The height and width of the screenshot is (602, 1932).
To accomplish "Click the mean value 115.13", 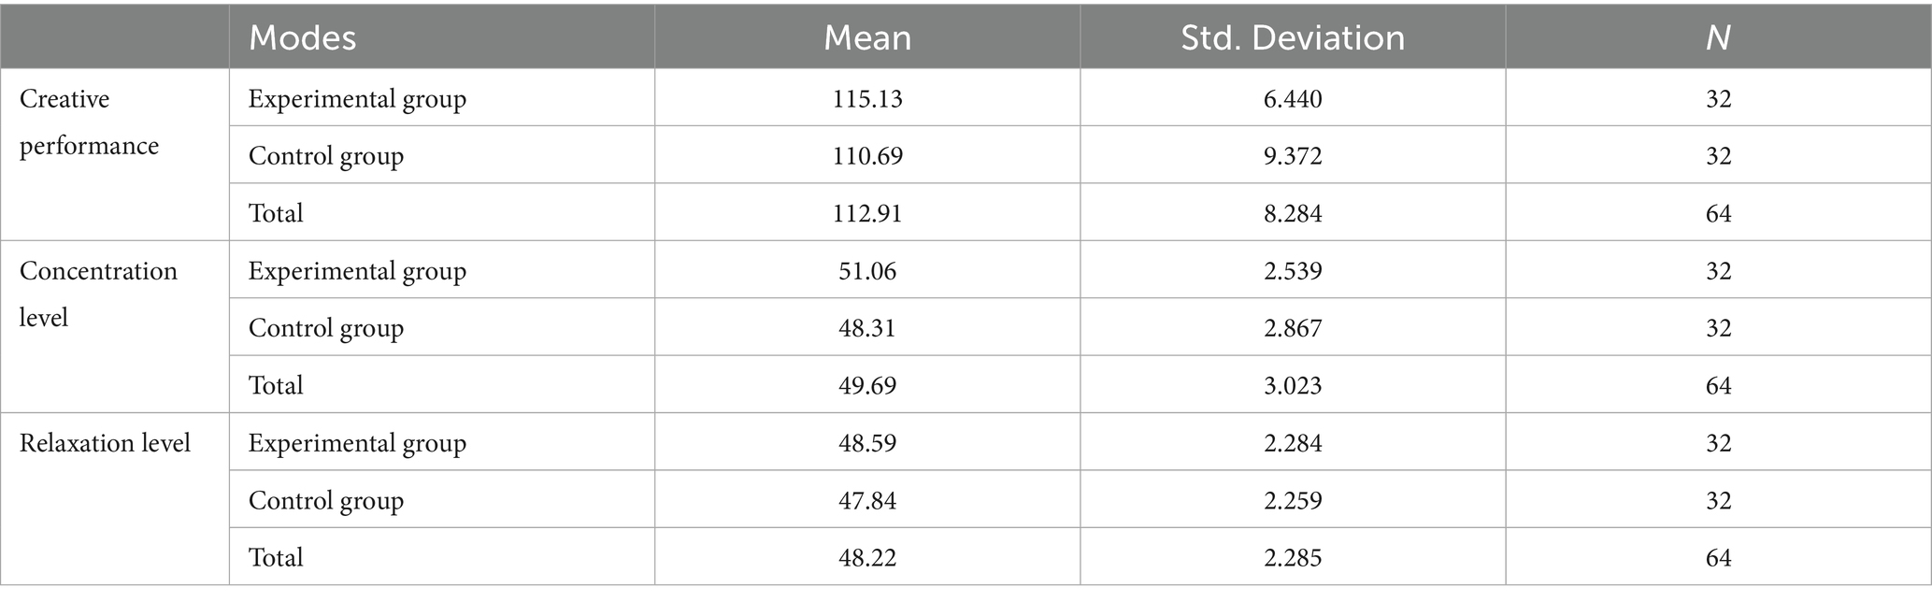I will pos(867,99).
